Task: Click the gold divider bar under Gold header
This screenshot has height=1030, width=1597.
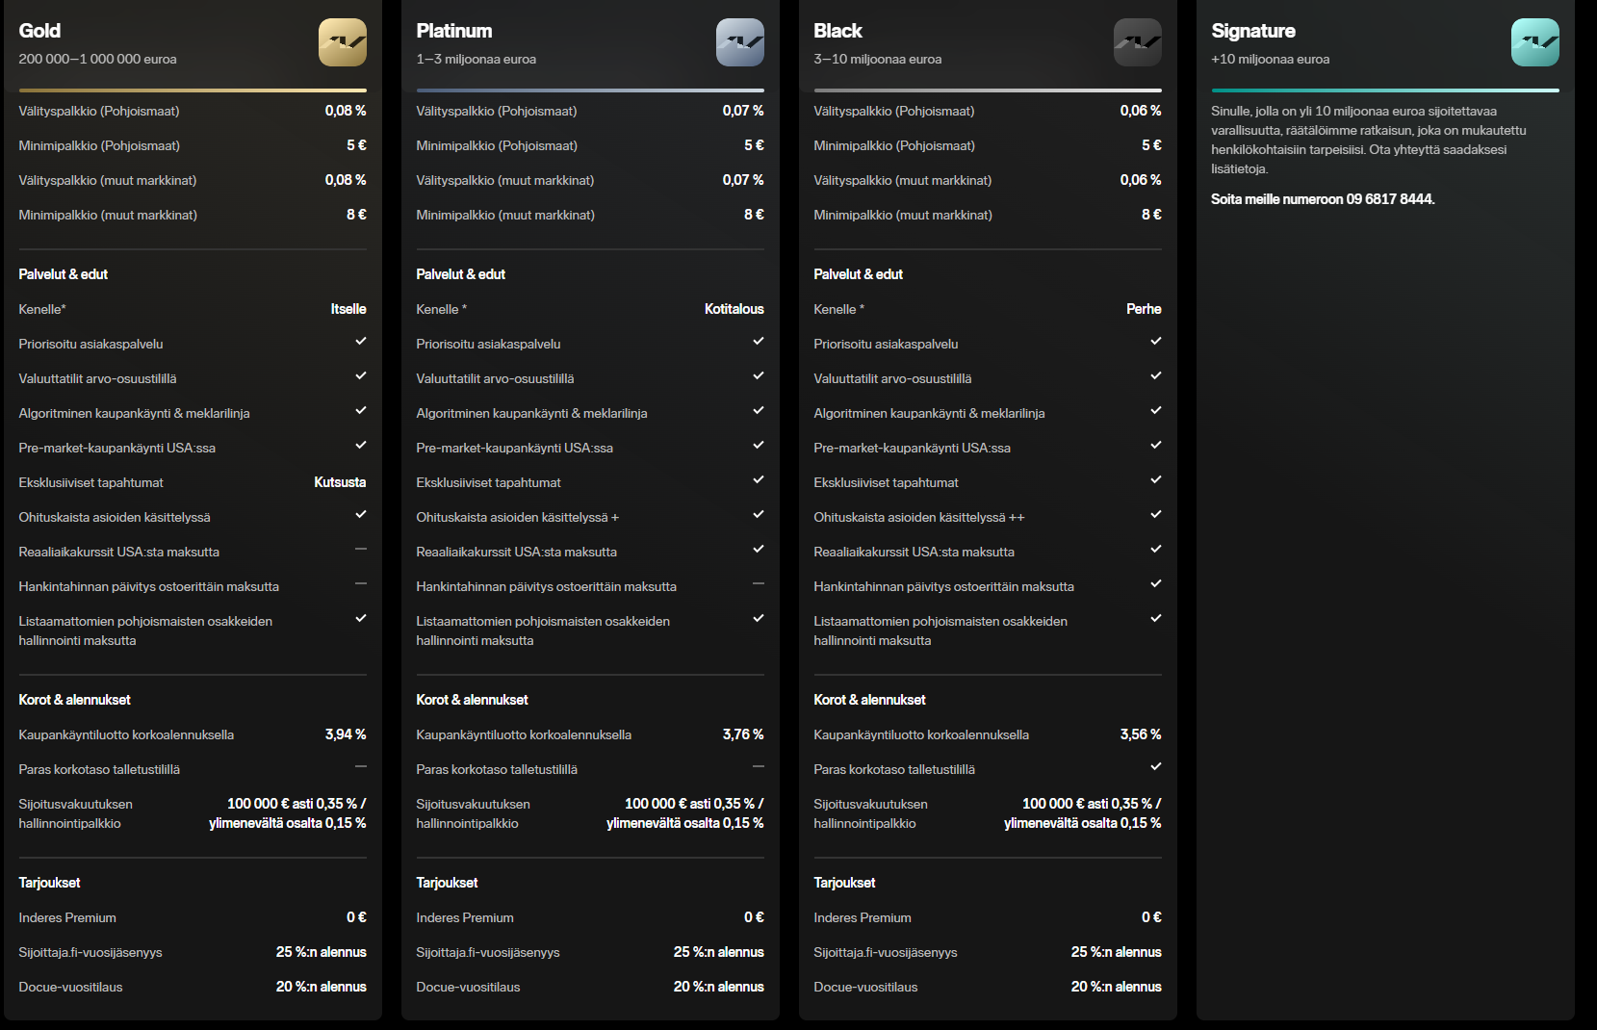Action: pos(193,90)
